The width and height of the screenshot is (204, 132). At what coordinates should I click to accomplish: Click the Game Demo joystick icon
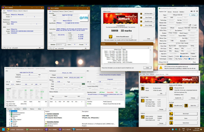pos(171,123)
